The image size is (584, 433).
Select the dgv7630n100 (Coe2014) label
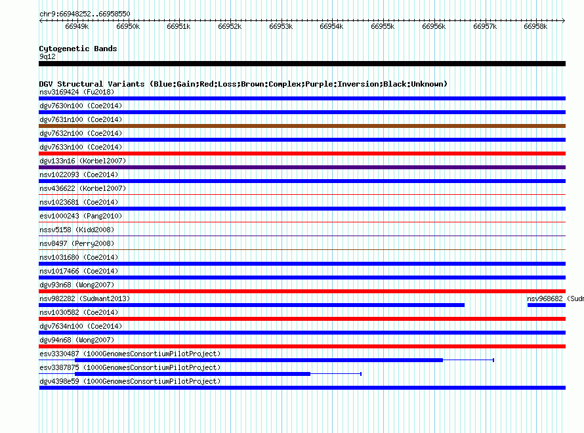coord(81,106)
